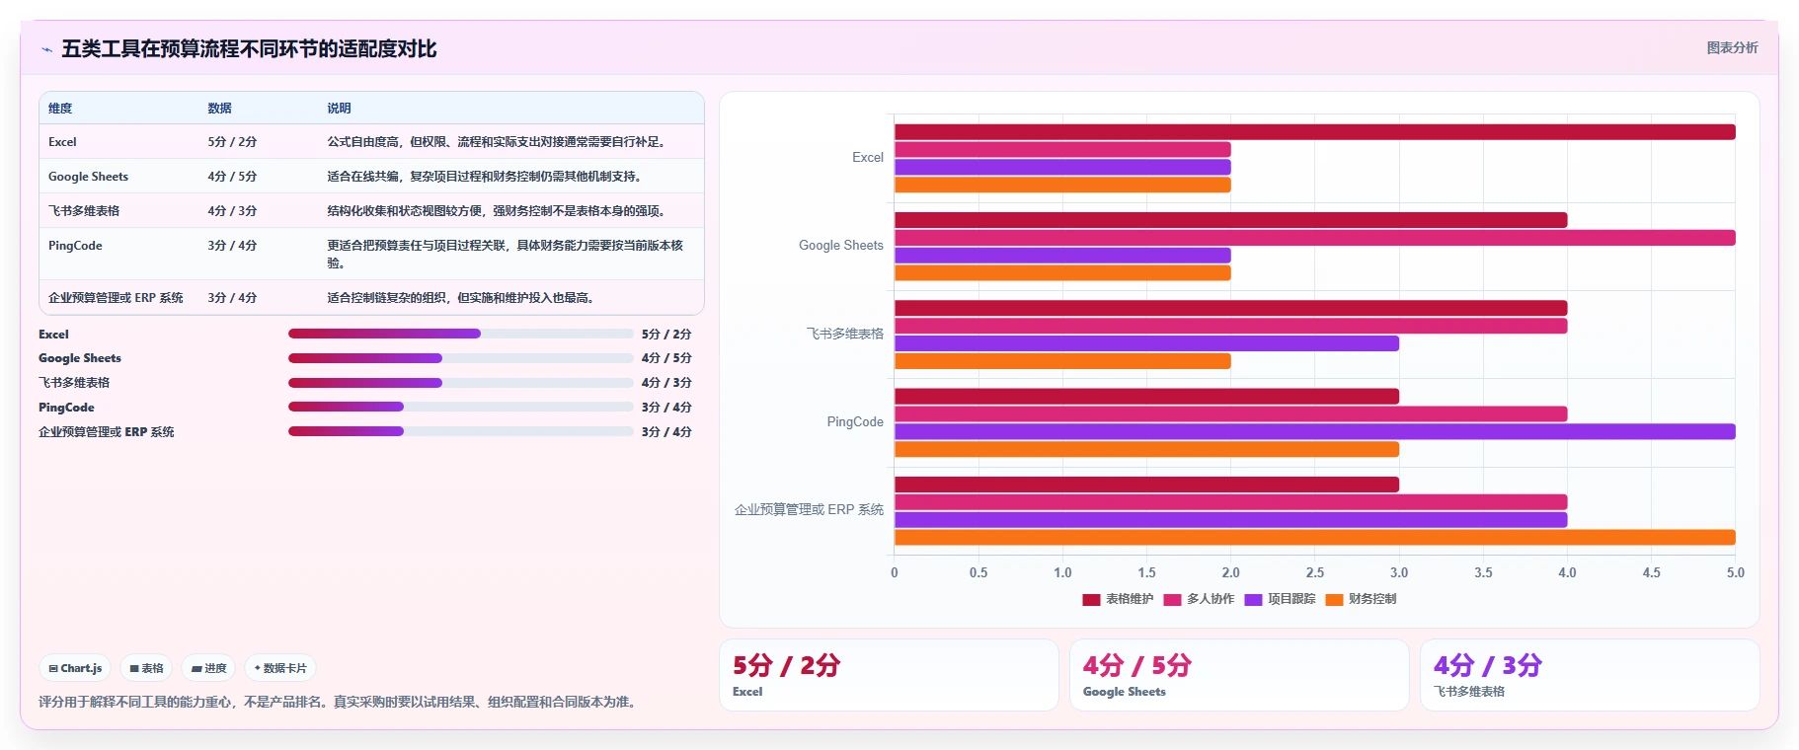
Task: Click the footnote starting 评分用于解释
Action: point(340,702)
